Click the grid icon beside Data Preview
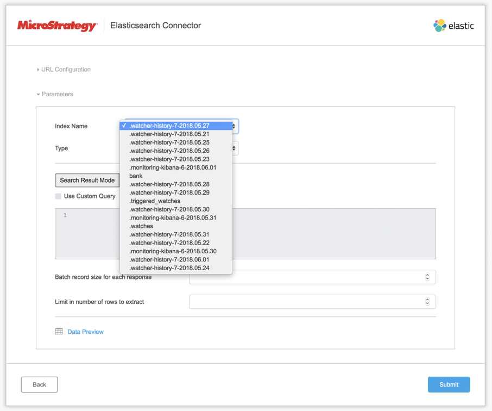The image size is (492, 411). [x=59, y=332]
